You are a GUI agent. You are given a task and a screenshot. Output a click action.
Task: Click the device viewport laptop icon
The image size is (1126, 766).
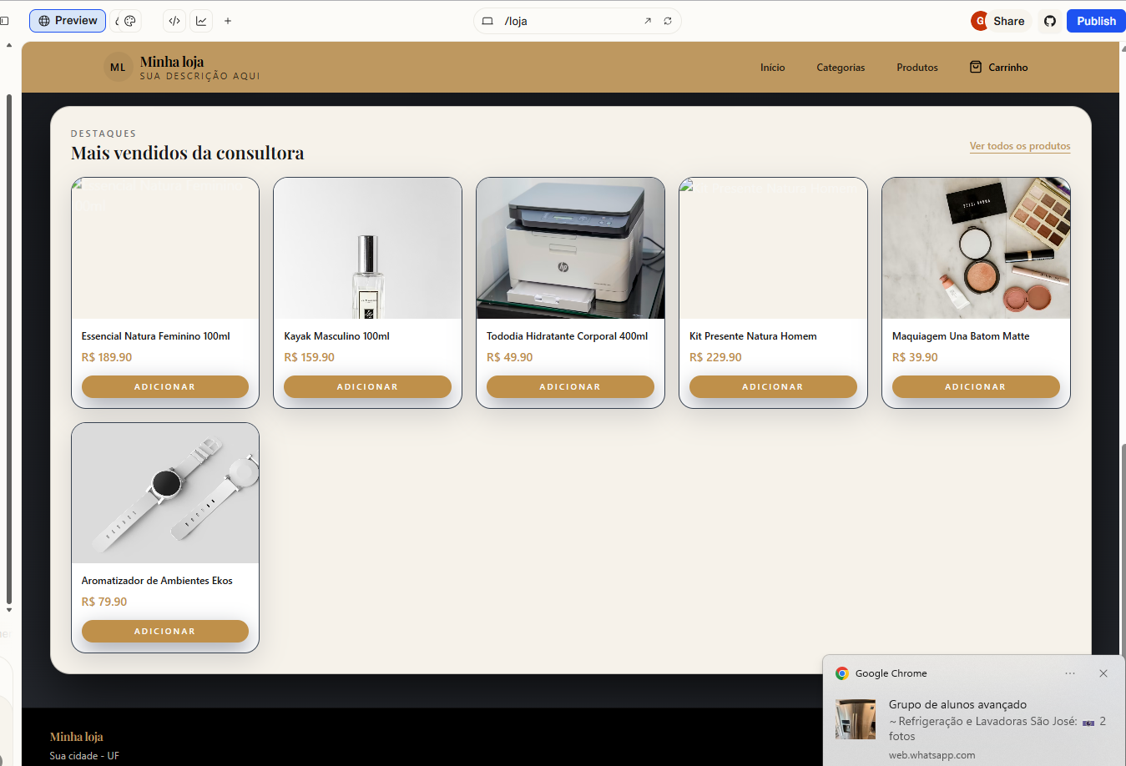point(488,21)
